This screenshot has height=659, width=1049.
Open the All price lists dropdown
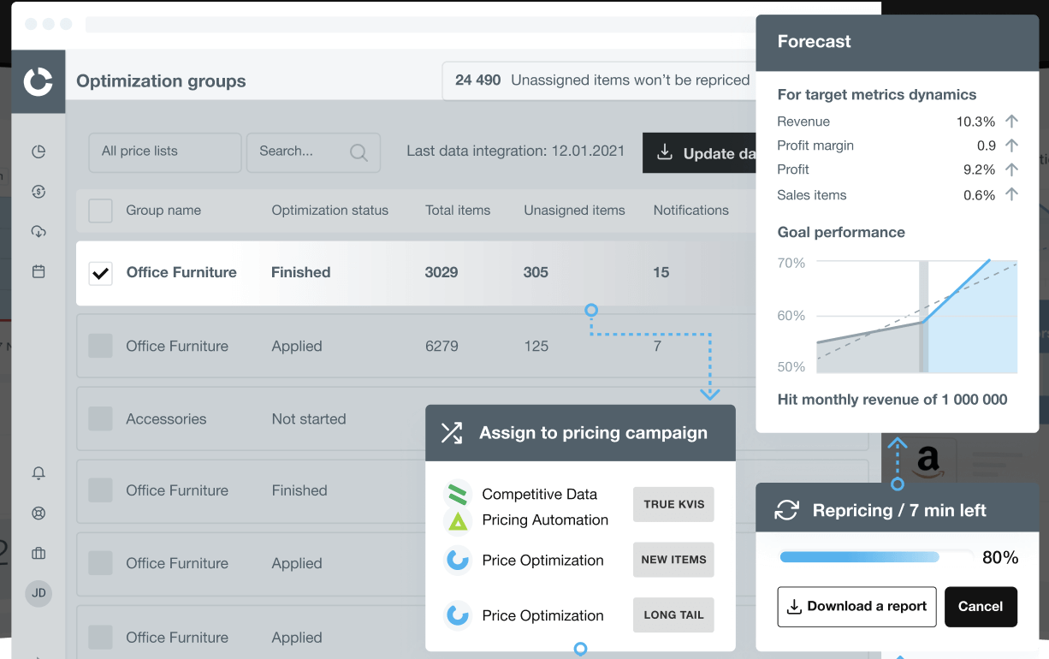(x=164, y=152)
